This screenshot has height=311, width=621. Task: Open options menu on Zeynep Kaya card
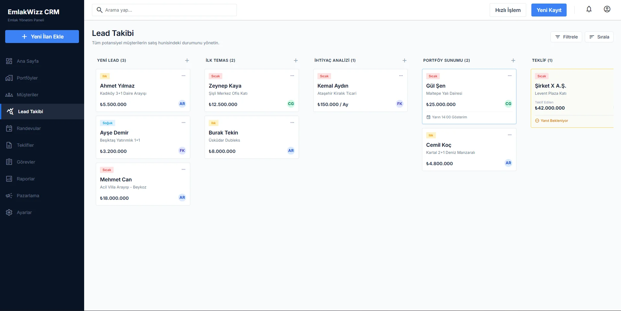292,76
